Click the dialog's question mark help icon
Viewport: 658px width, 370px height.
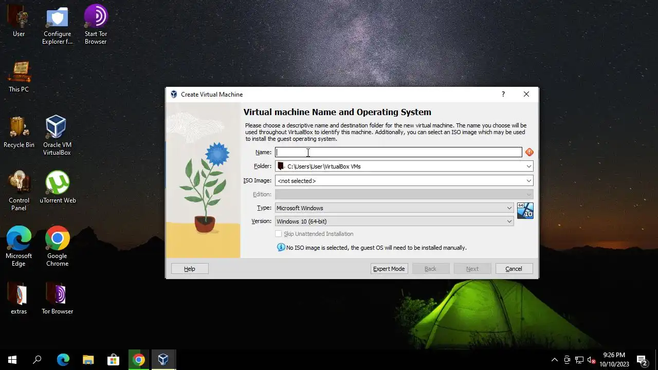pyautogui.click(x=503, y=94)
